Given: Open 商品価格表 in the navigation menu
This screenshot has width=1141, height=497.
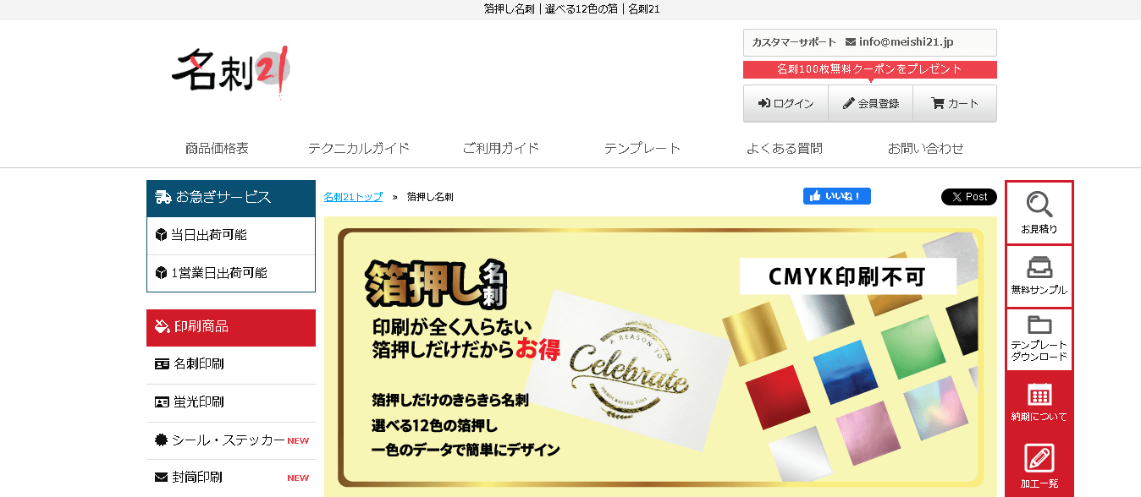Looking at the screenshot, I should point(217,148).
